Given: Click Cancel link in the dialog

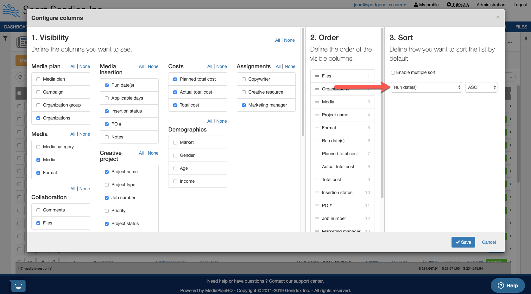Looking at the screenshot, I should click(489, 242).
